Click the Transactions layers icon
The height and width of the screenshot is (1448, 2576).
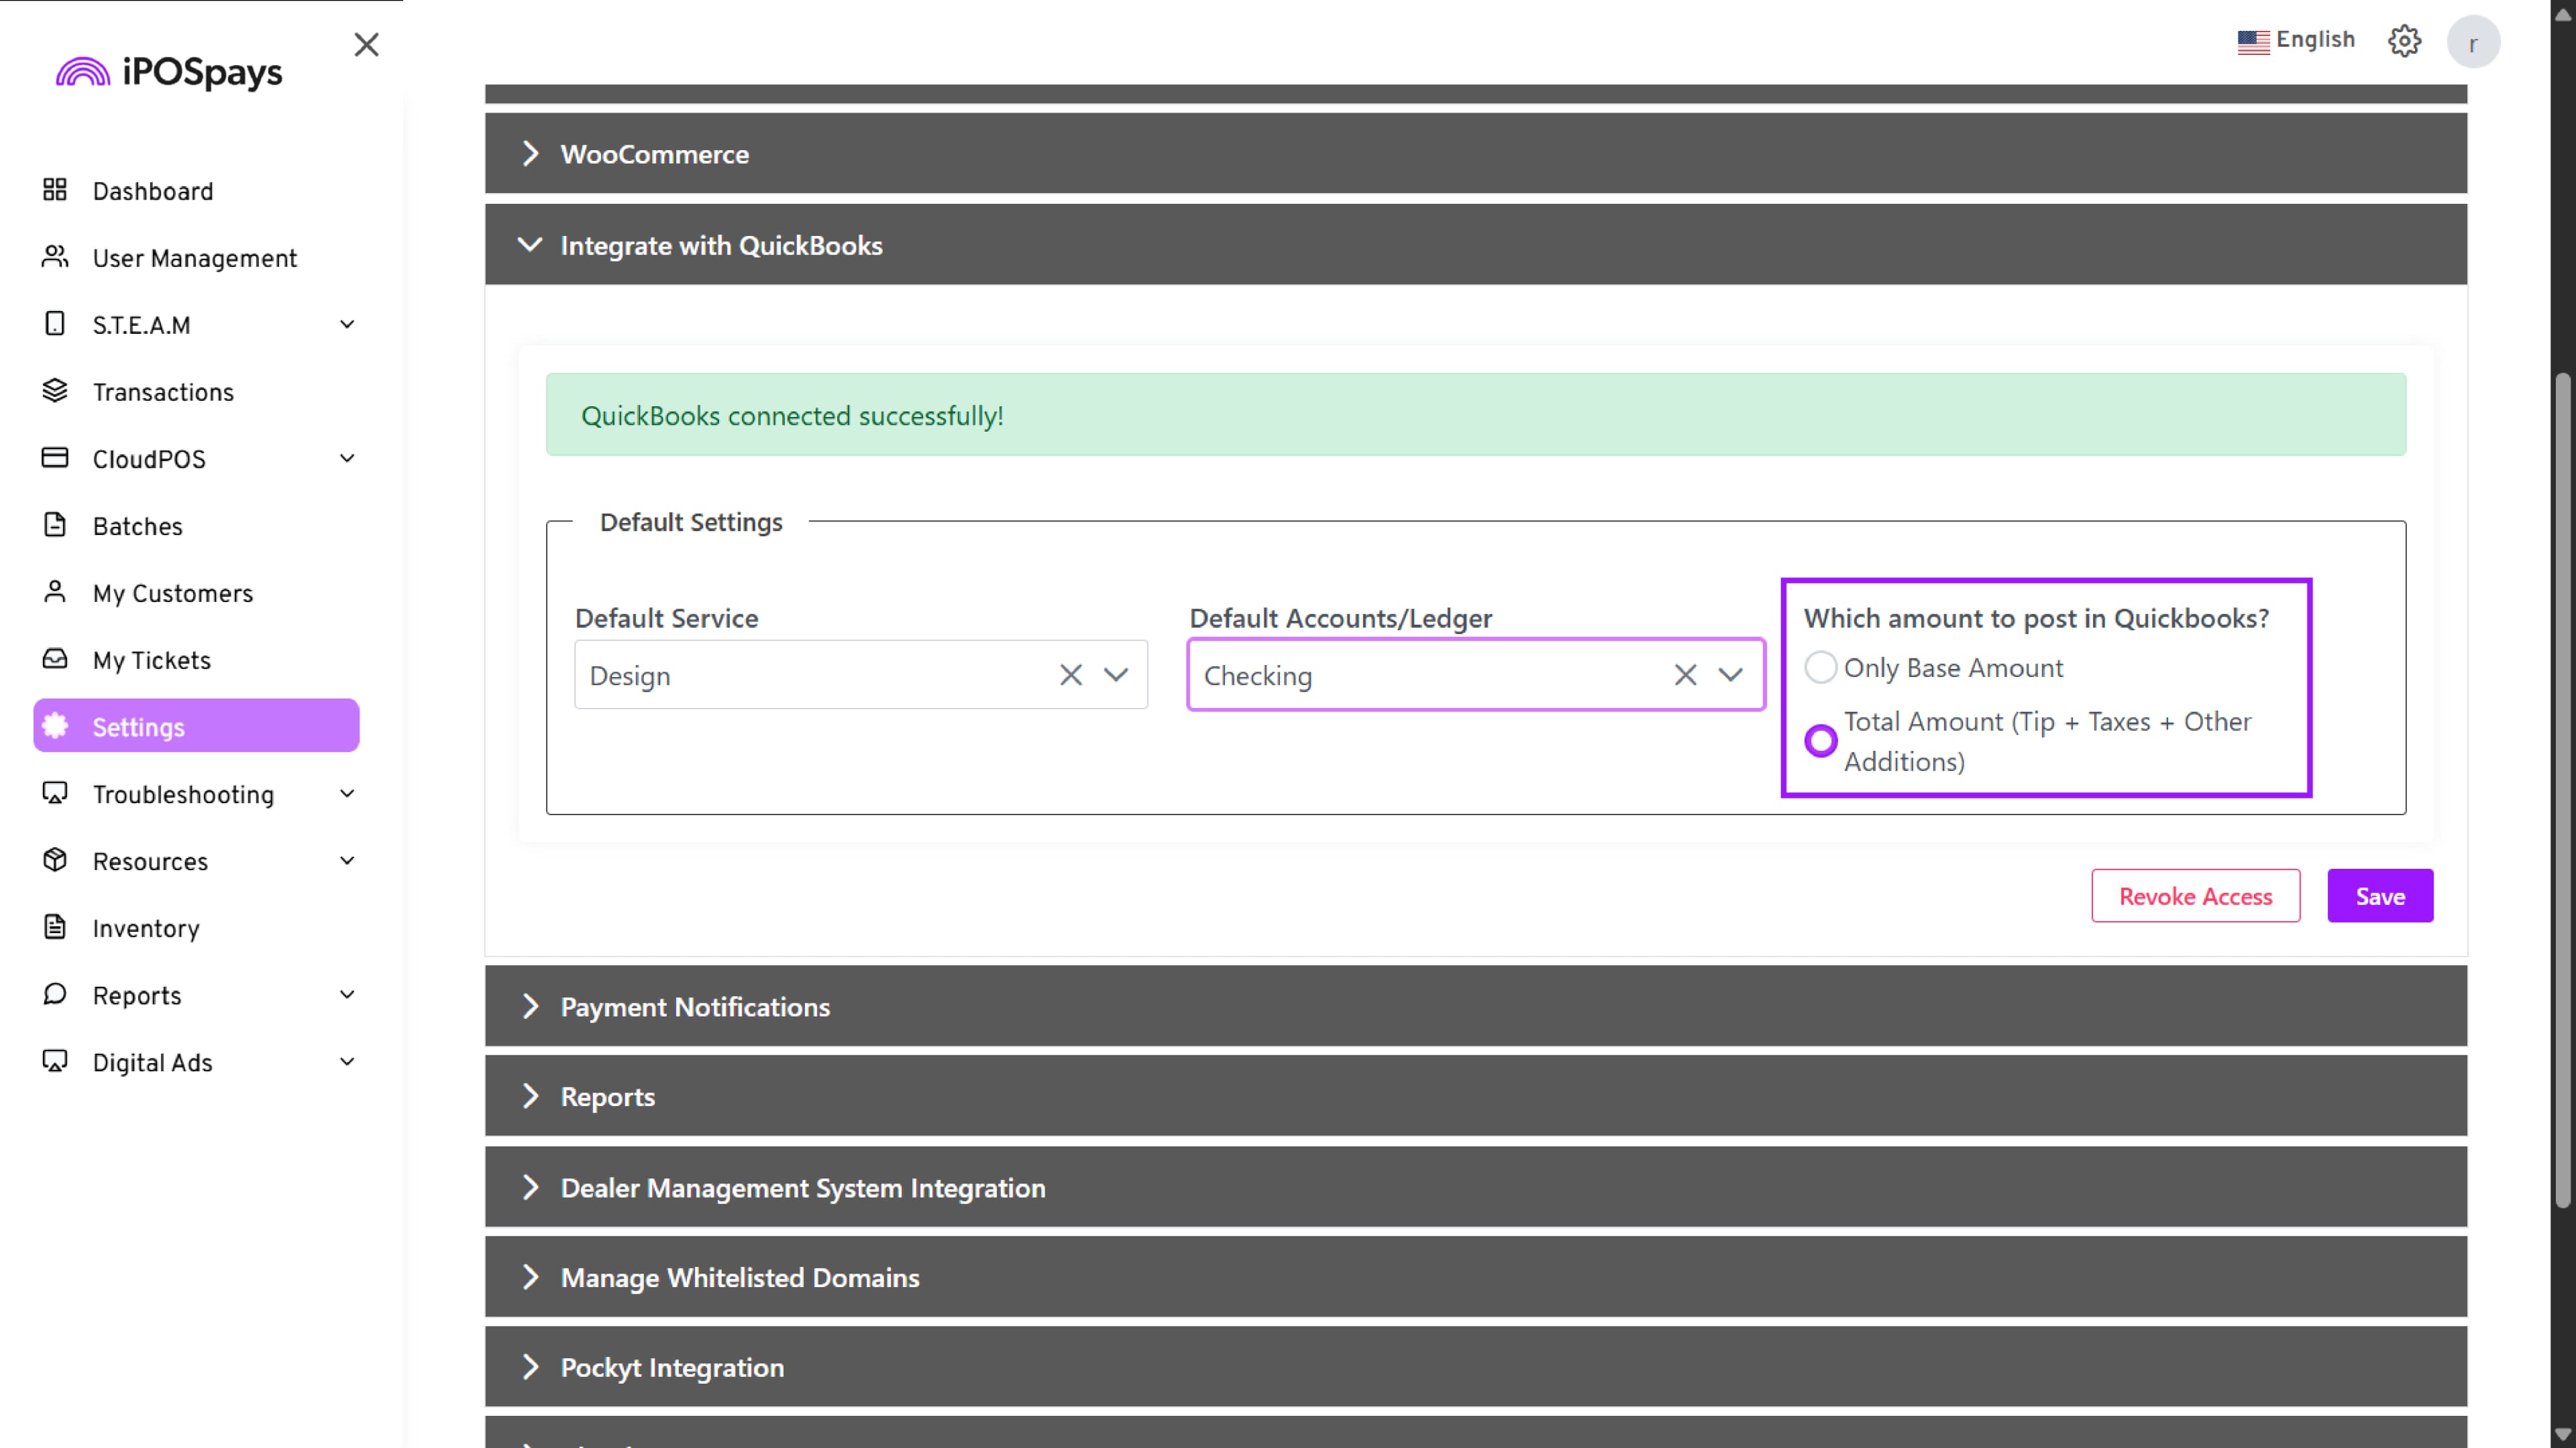(55, 391)
